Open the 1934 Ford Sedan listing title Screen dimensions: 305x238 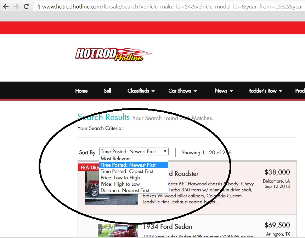tap(167, 227)
